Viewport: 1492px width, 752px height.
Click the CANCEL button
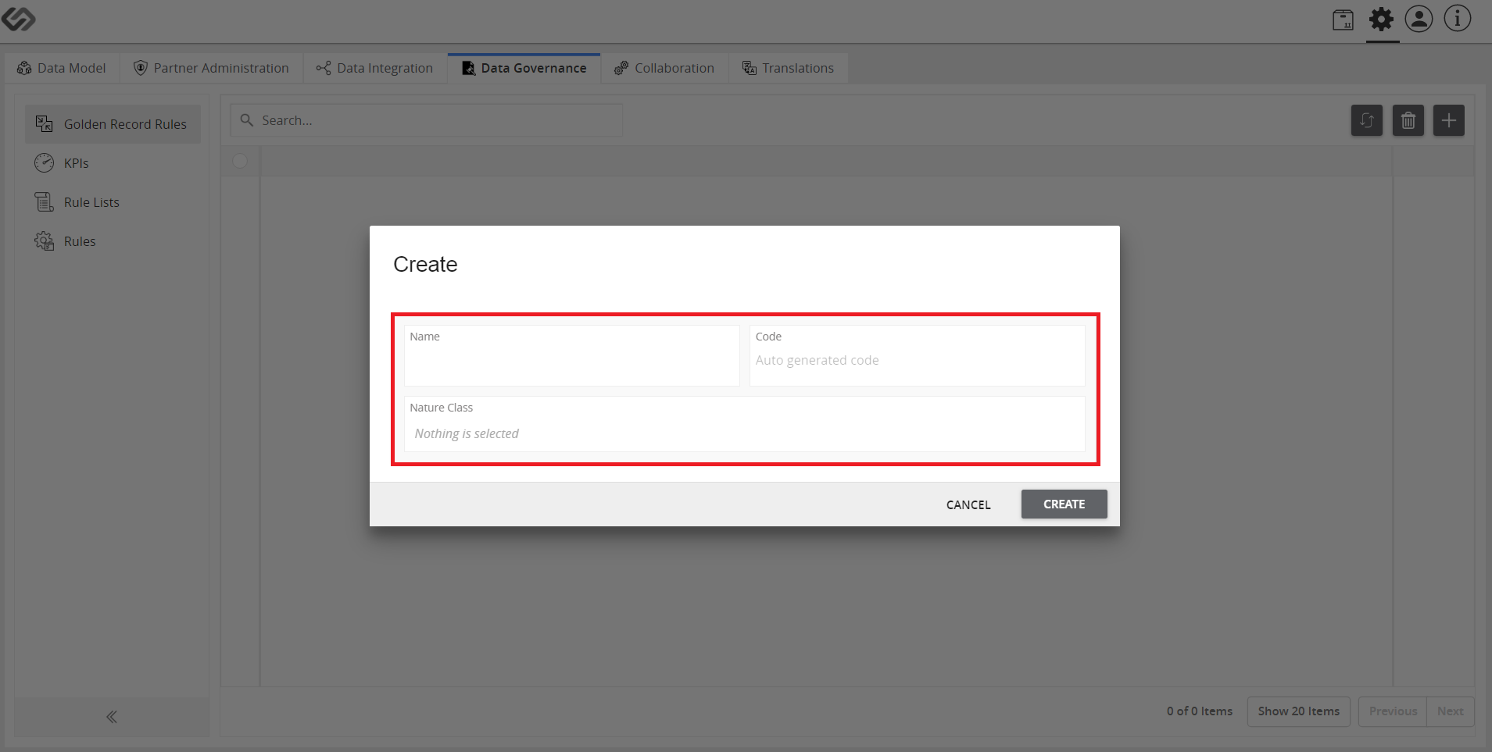[x=968, y=504]
